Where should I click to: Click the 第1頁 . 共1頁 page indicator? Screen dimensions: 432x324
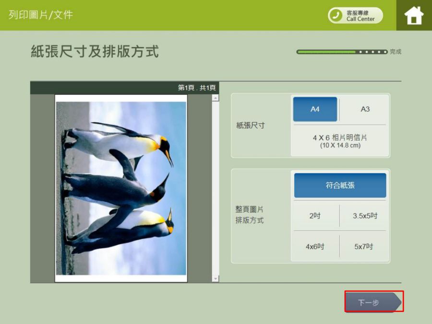[197, 88]
